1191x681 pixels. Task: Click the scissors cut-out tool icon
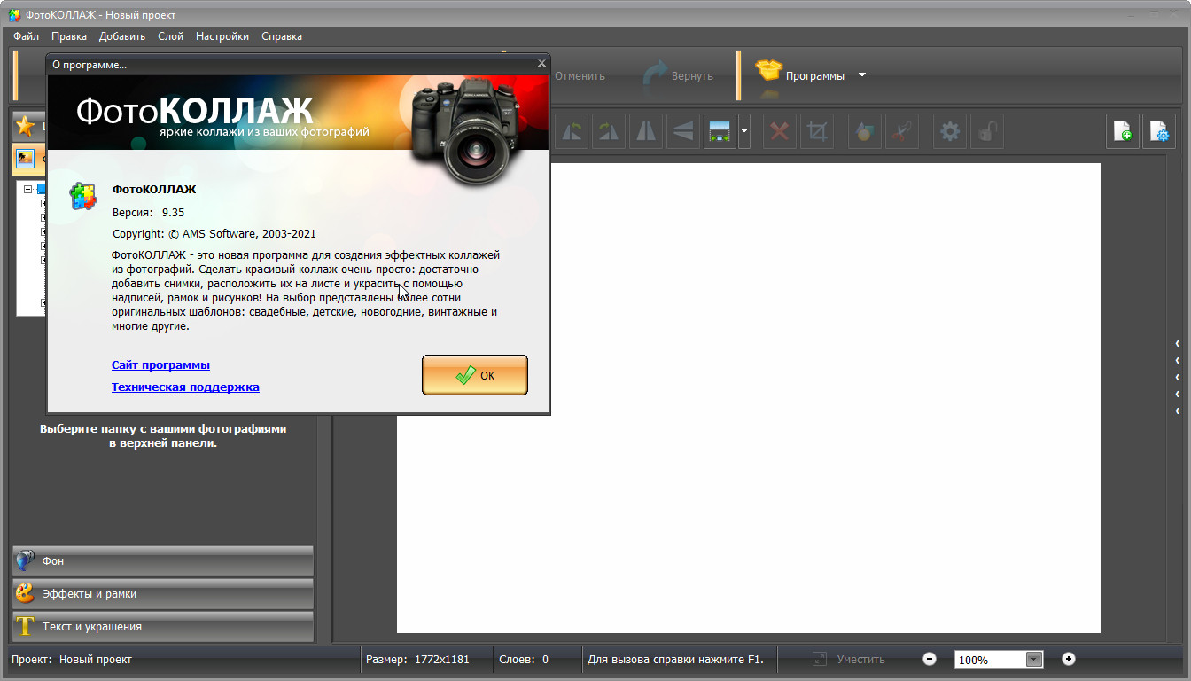point(902,132)
